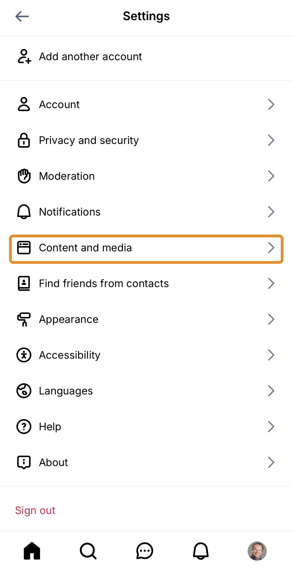Expand Notifications settings chevron
The height and width of the screenshot is (566, 293).
[271, 212]
